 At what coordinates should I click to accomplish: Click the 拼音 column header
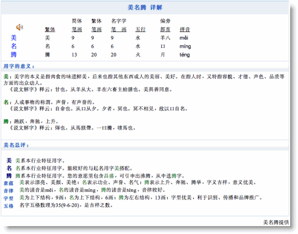click(185, 29)
